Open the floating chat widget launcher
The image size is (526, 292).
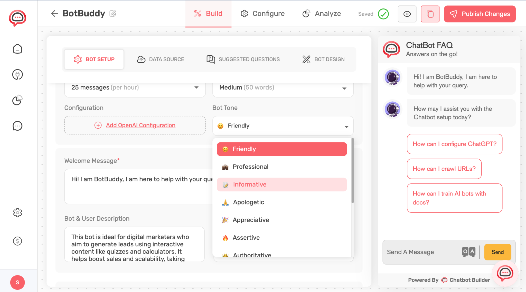pos(505,273)
